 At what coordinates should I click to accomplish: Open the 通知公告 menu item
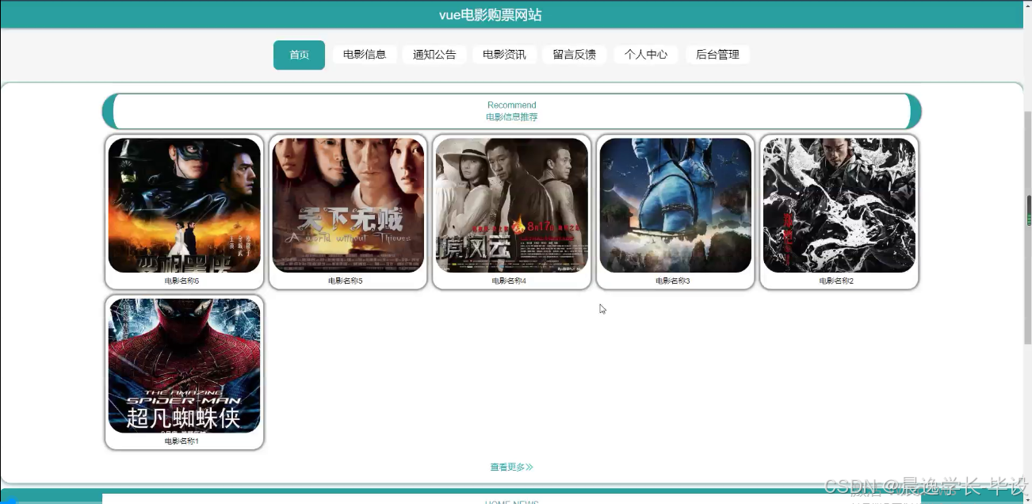[434, 55]
